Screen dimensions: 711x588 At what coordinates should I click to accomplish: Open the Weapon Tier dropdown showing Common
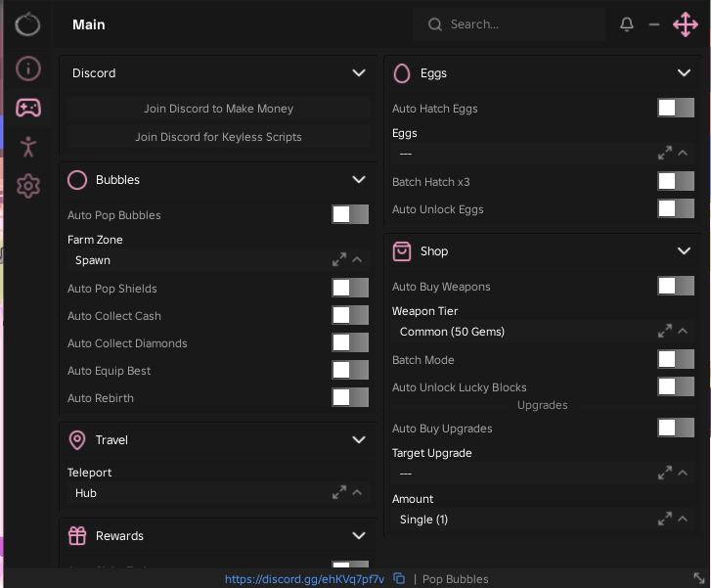(x=543, y=332)
